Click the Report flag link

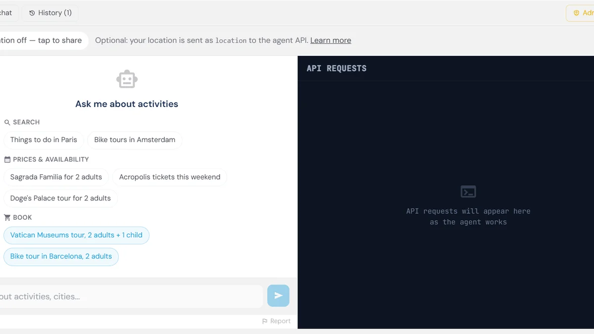tap(276, 321)
